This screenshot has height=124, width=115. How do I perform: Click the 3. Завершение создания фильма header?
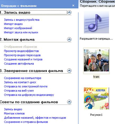[x=31, y=71]
